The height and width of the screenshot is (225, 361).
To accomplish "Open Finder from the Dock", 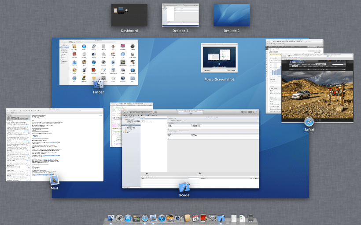I will pos(111,218).
